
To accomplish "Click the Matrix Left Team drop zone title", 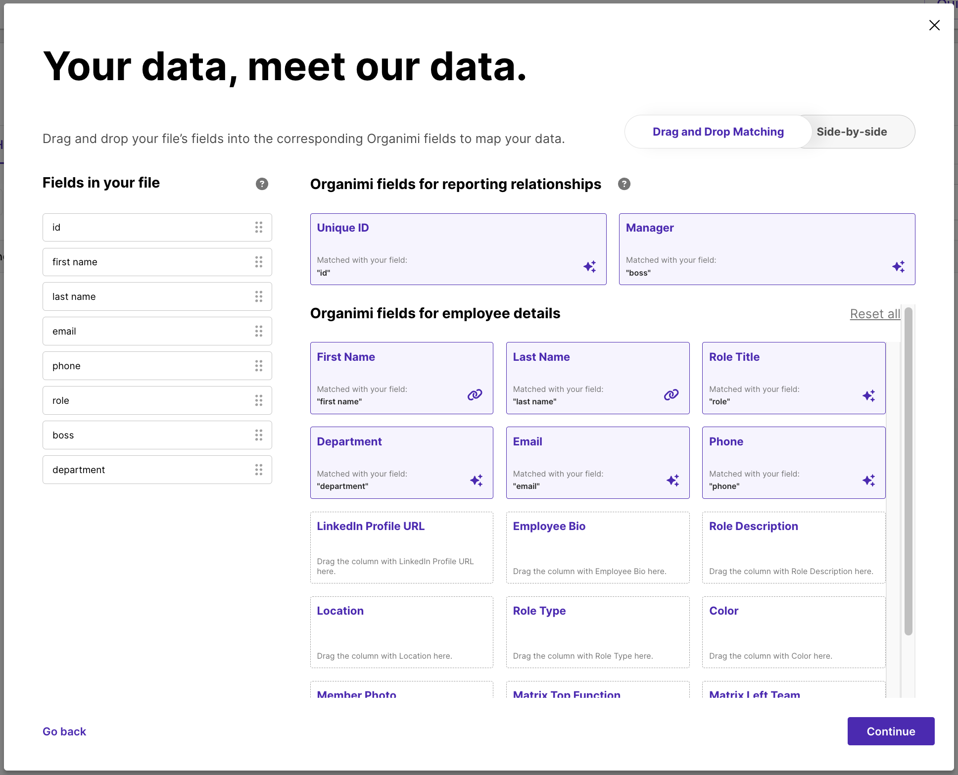I will tap(755, 694).
